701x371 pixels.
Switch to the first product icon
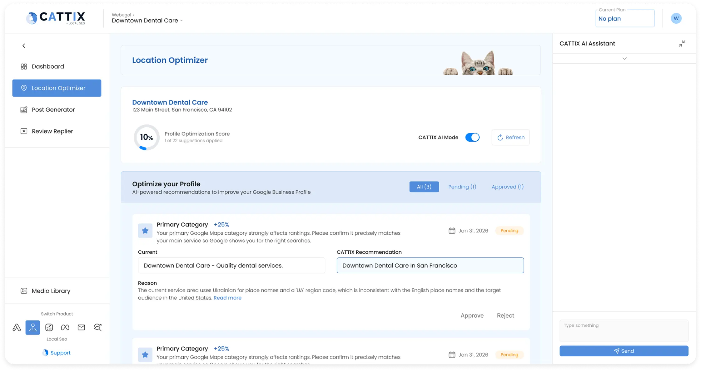coord(17,327)
